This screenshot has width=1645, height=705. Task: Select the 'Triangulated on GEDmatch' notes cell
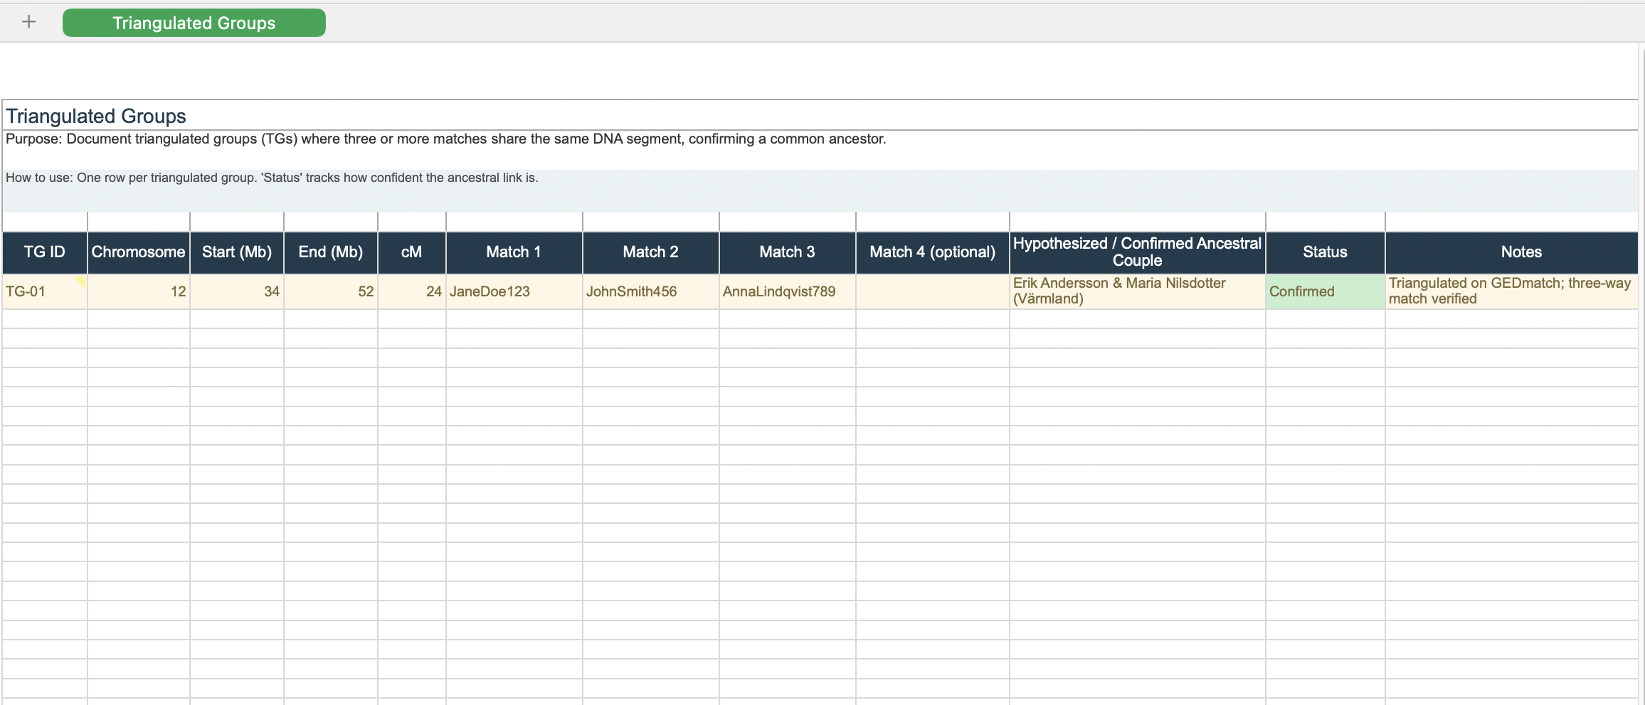point(1512,291)
